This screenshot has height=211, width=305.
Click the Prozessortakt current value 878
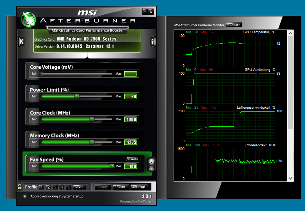coord(279,161)
